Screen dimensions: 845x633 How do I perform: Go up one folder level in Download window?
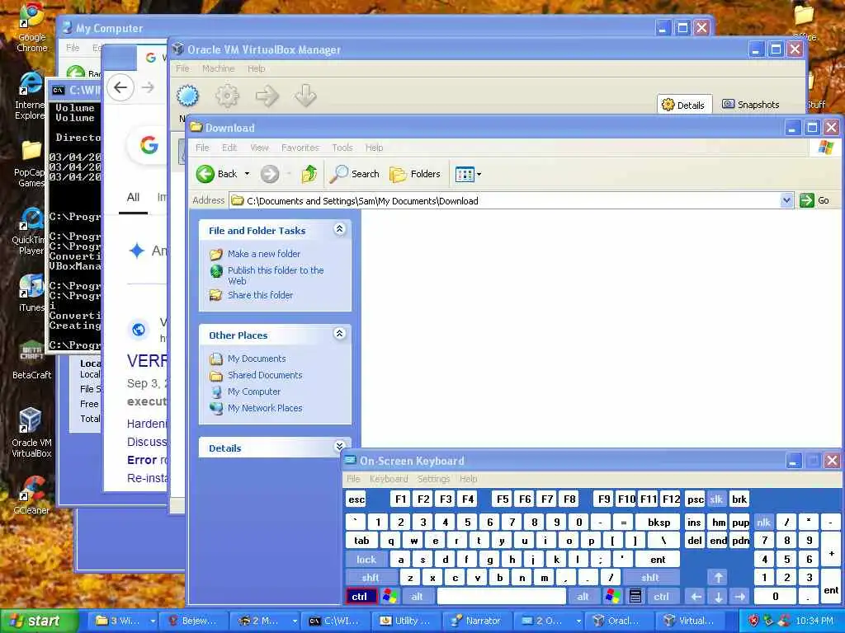(x=309, y=174)
